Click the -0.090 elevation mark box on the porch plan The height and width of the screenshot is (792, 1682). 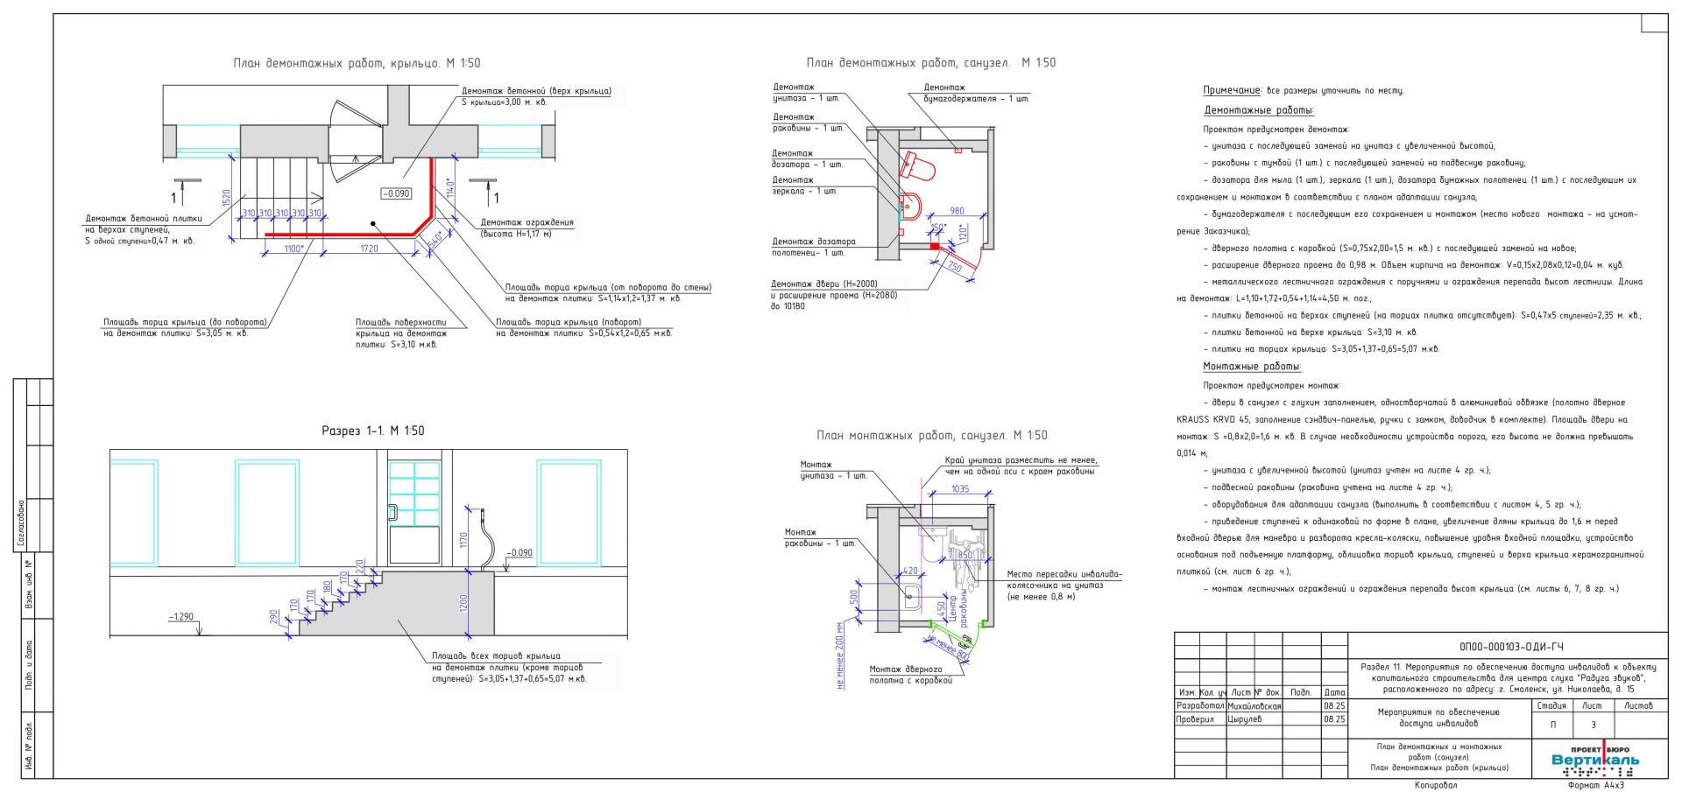pyautogui.click(x=396, y=193)
